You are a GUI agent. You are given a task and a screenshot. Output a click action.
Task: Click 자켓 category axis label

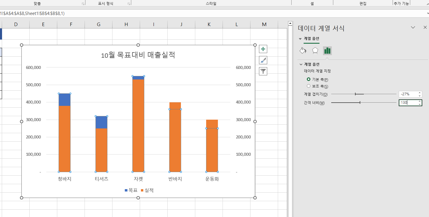click(138, 179)
